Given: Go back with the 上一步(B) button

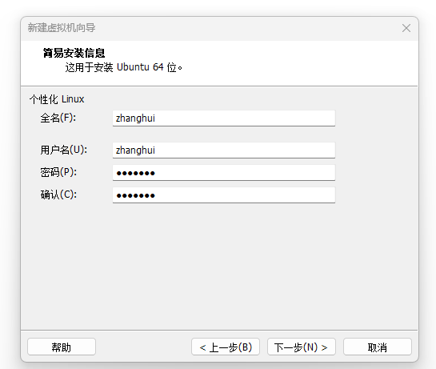Looking at the screenshot, I should [x=226, y=347].
